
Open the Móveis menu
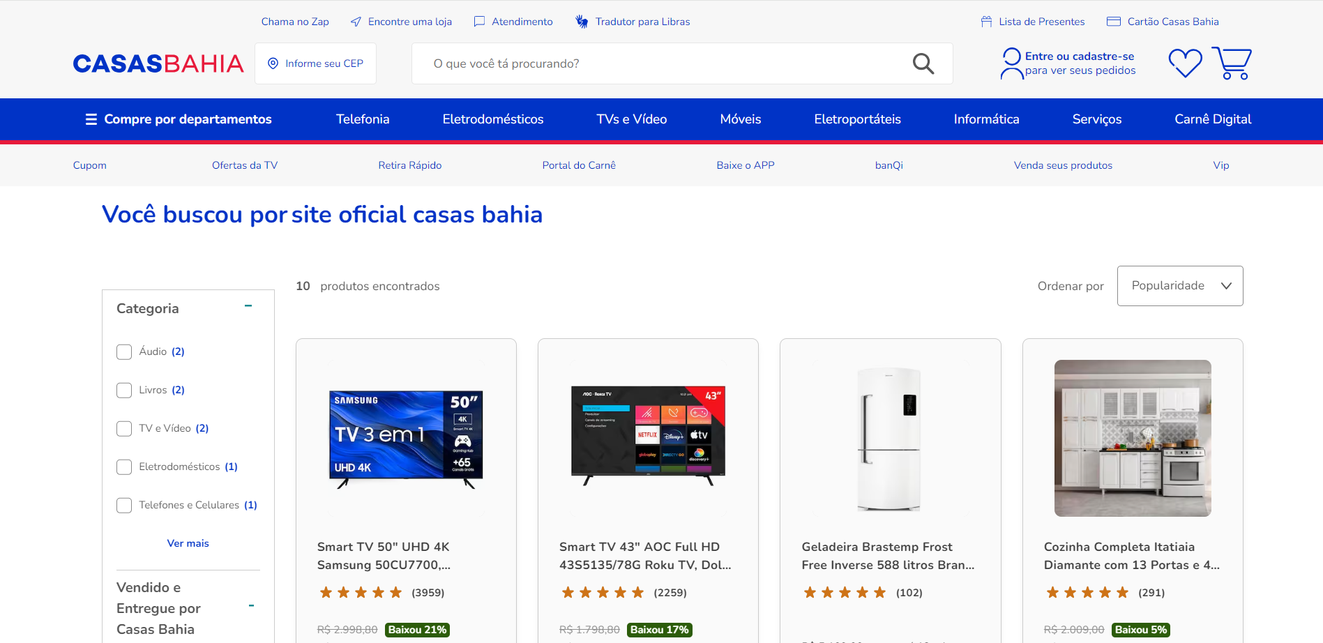tap(741, 119)
